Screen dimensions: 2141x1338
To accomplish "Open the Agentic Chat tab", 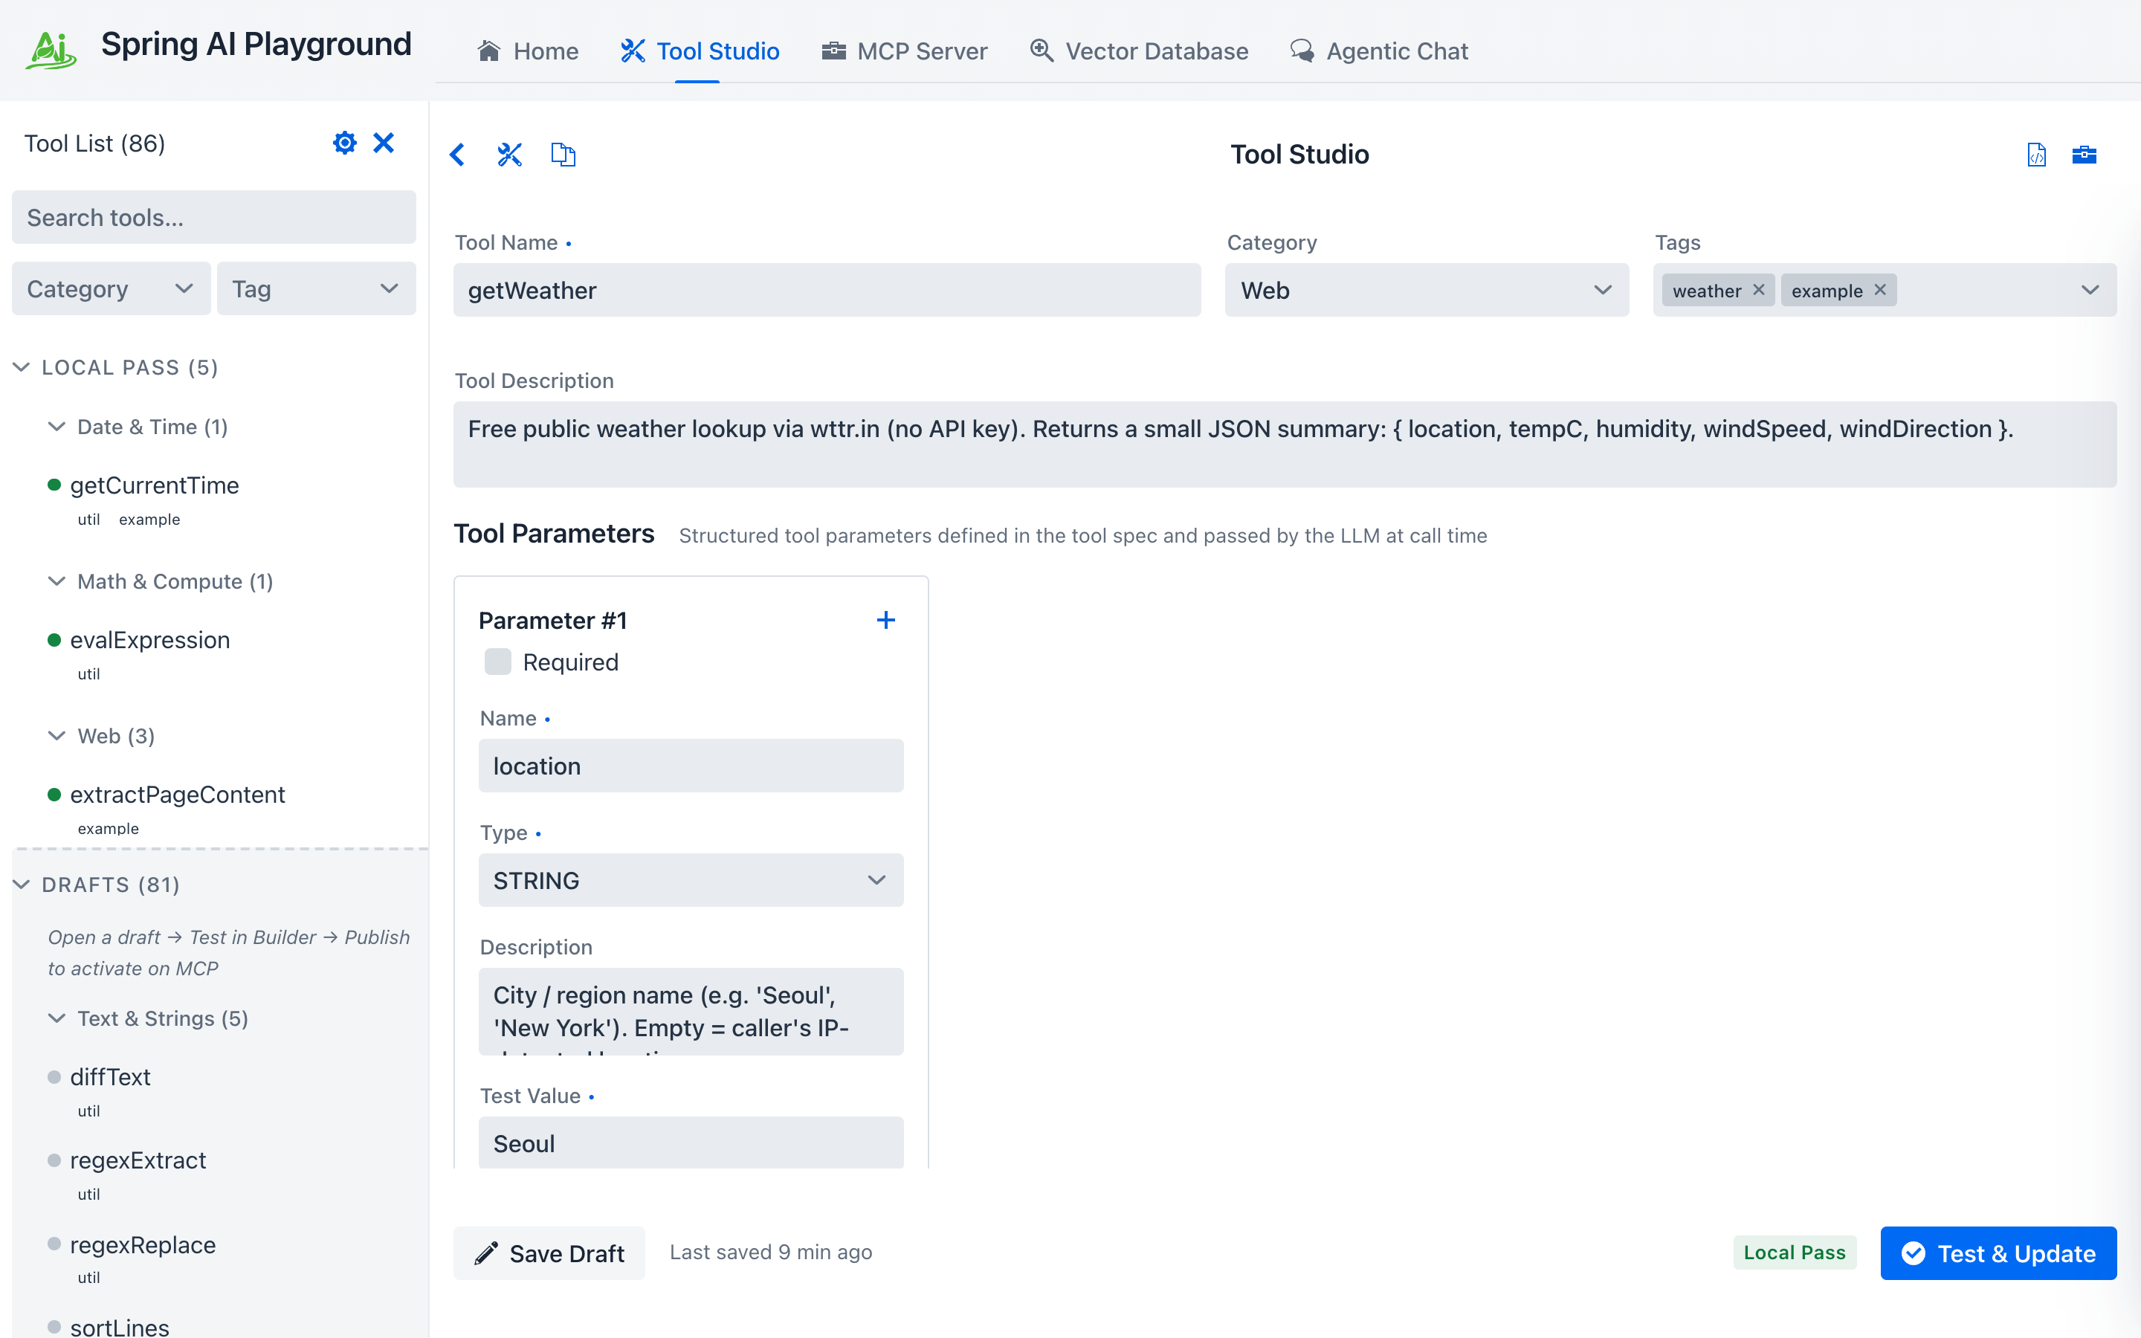I will coord(1378,51).
